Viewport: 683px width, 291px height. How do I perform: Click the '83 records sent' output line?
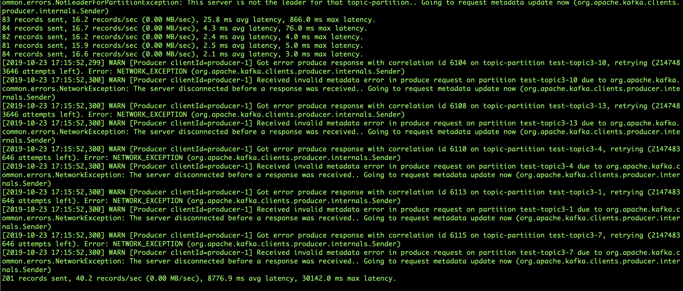click(188, 20)
